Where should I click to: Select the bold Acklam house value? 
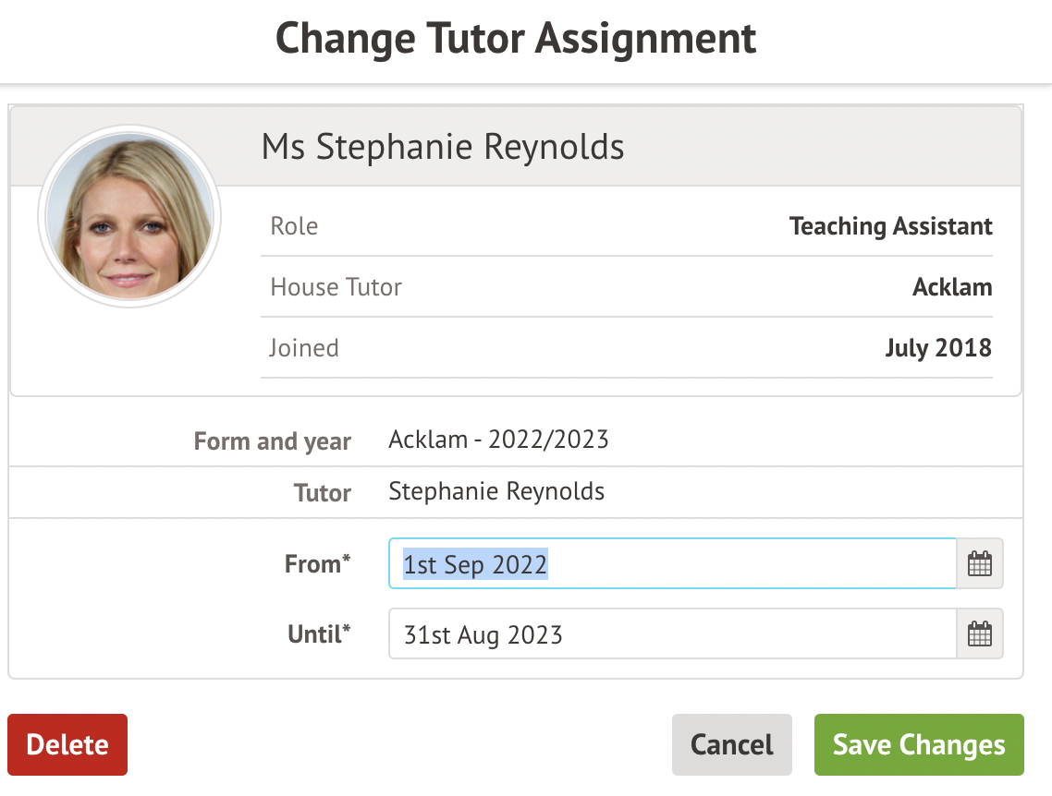click(951, 287)
